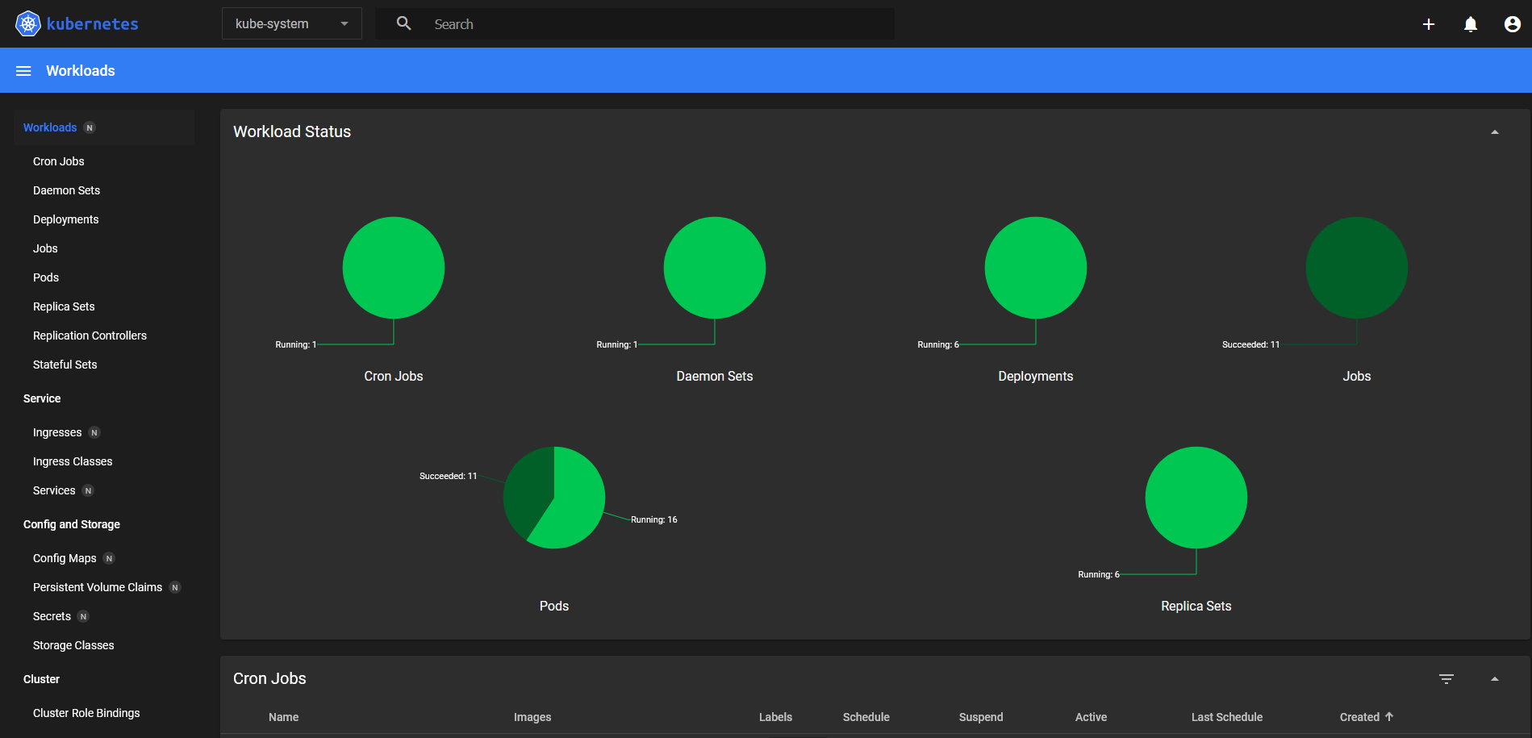This screenshot has width=1532, height=738.
Task: Open the Secrets page link
Action: click(x=52, y=616)
